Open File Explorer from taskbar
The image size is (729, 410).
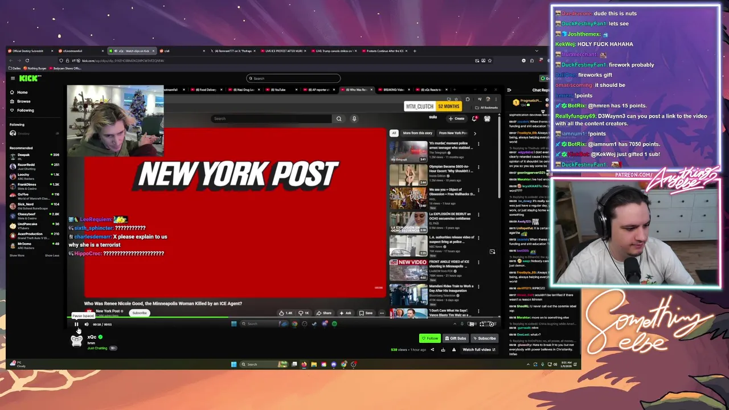coord(314,364)
